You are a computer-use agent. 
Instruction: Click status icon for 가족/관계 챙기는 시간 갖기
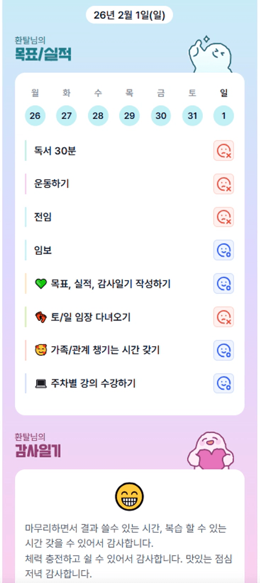[x=223, y=350]
